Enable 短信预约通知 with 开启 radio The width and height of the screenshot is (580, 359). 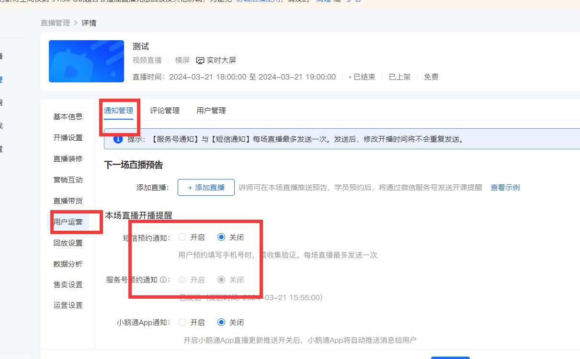(x=182, y=237)
